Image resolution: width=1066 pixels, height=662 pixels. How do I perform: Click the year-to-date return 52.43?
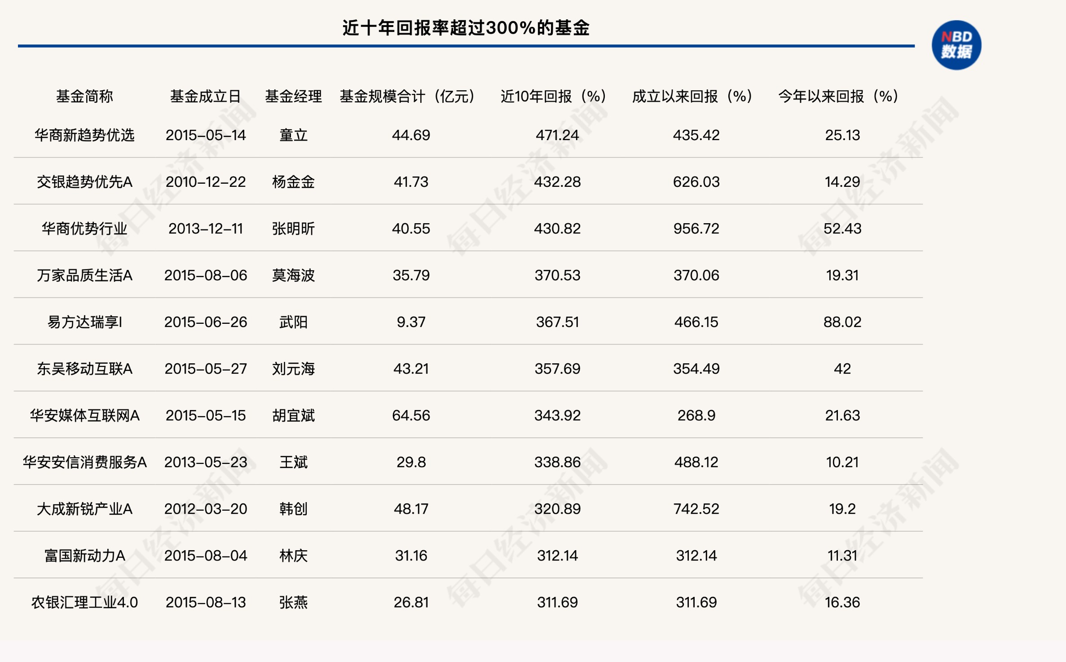(x=842, y=229)
